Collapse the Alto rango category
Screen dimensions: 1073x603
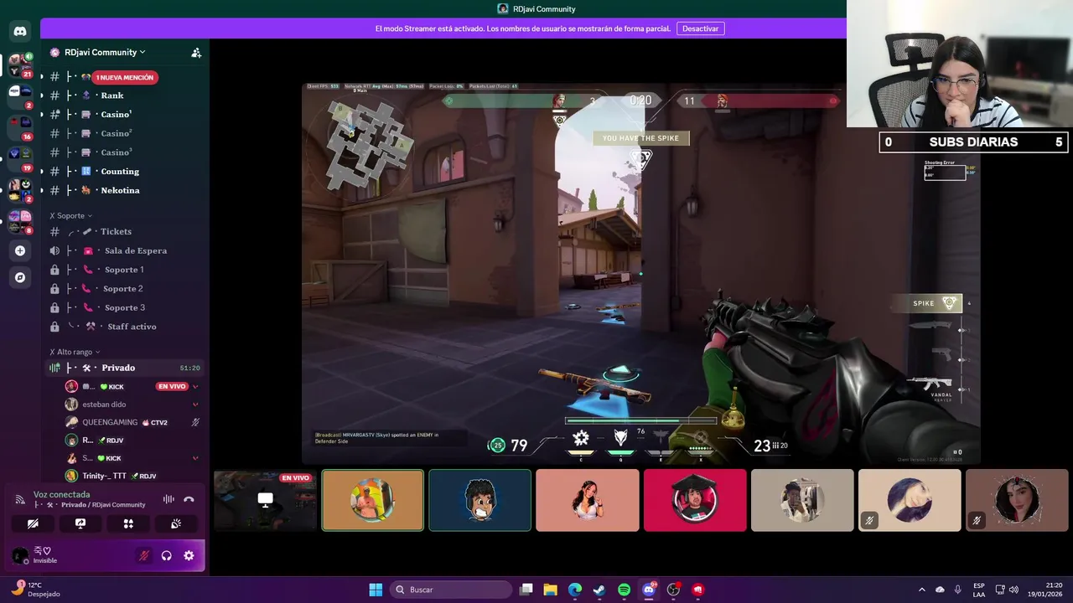click(x=75, y=352)
